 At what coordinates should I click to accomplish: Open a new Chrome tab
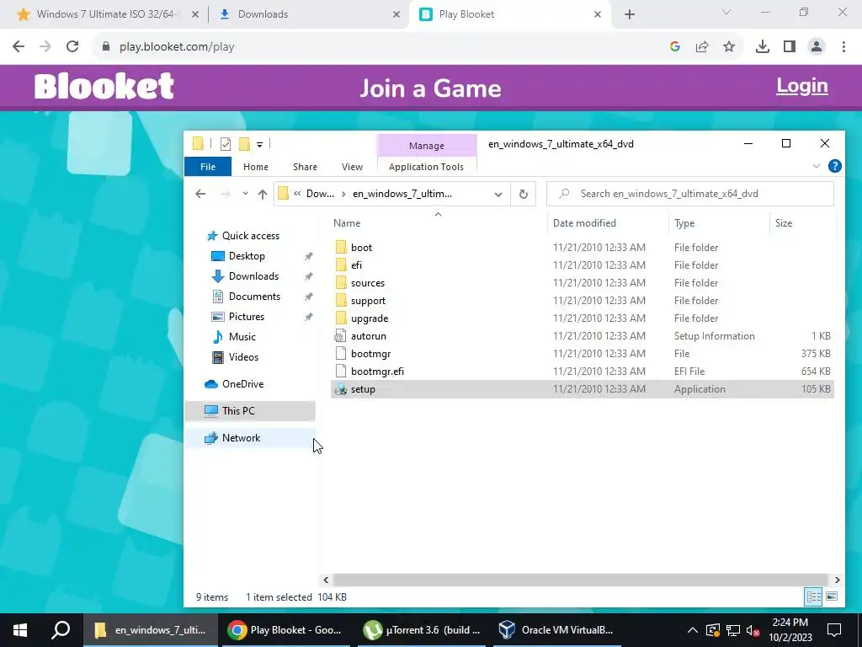point(630,15)
